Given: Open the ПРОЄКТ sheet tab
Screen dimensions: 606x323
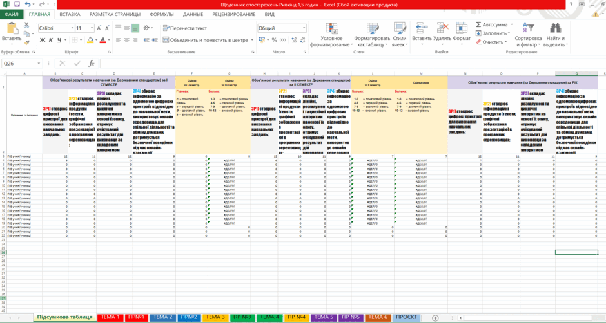Looking at the screenshot, I should pyautogui.click(x=406, y=317).
